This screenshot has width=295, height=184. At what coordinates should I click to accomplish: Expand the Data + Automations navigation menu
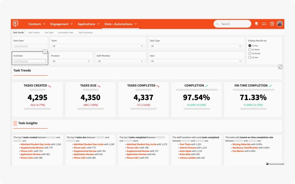[x=121, y=24]
